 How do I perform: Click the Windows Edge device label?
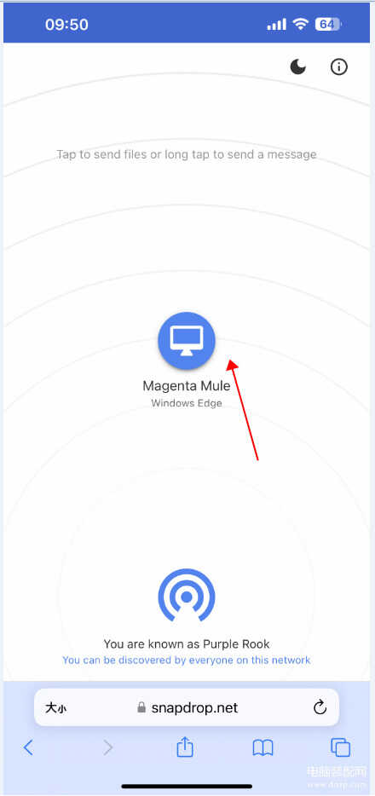pyautogui.click(x=187, y=404)
